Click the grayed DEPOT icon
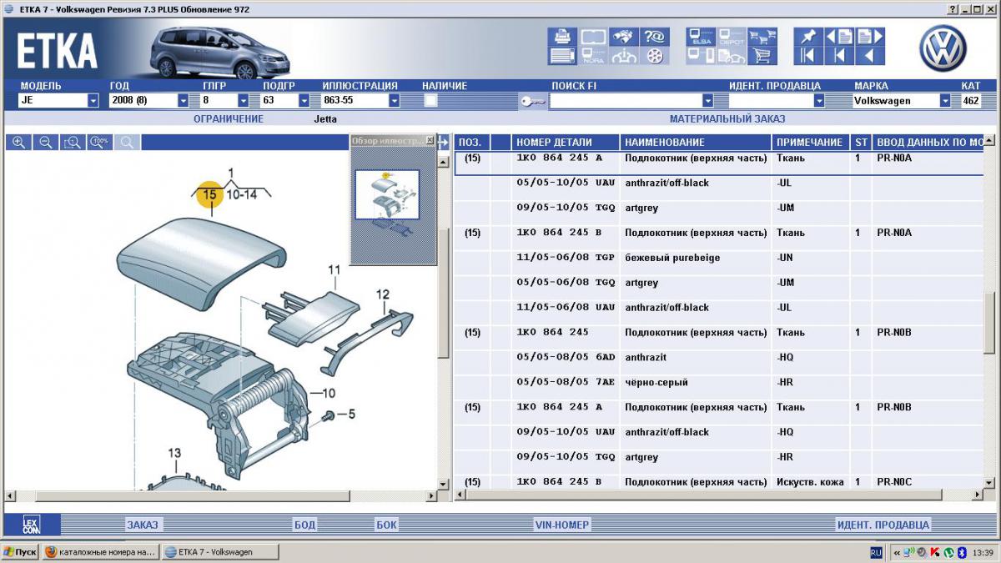The image size is (1001, 563). coord(732,37)
